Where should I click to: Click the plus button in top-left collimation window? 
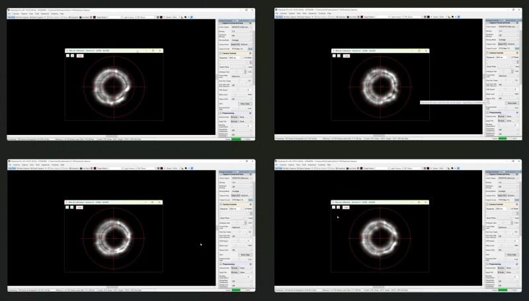point(72,56)
